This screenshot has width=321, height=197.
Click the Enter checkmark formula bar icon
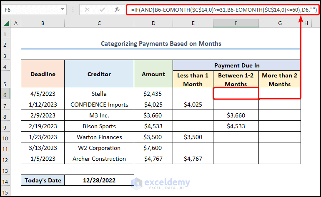tap(102, 10)
